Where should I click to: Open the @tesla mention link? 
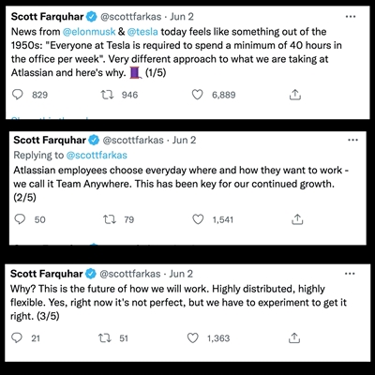coord(142,32)
